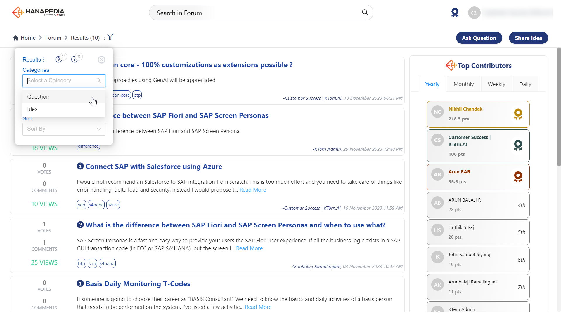The height and width of the screenshot is (315, 561).
Task: Click the JS avatar of John Samuel Jeyaraj
Action: pos(437,257)
